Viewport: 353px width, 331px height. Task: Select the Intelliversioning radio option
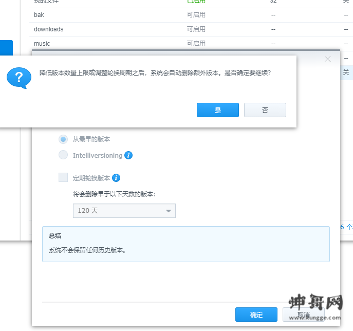[63, 155]
